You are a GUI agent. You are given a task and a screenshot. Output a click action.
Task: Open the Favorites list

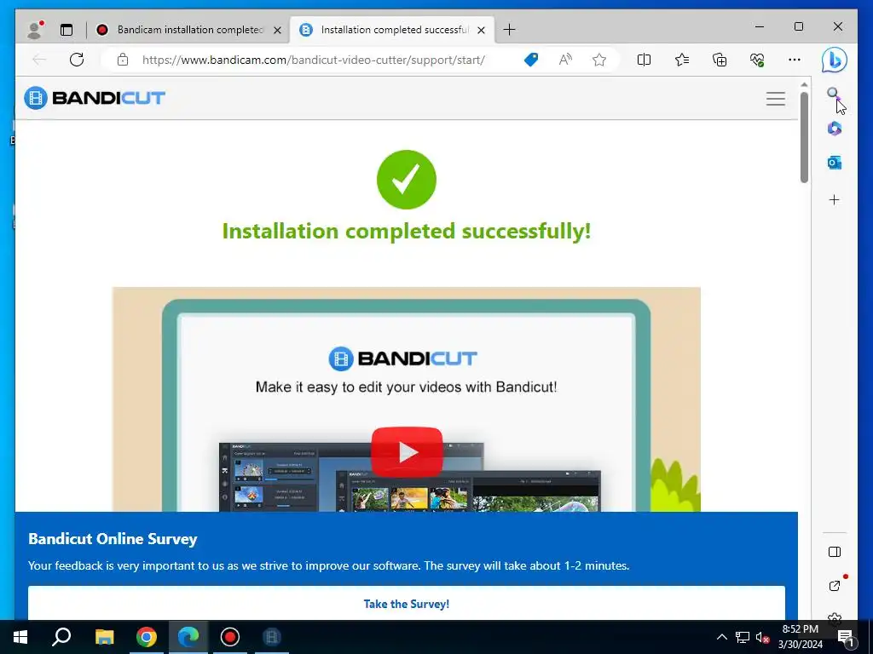coord(681,60)
